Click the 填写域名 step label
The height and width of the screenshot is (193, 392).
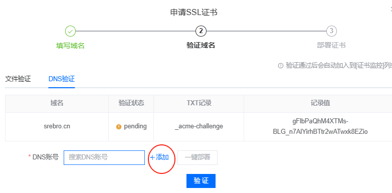pyautogui.click(x=70, y=46)
